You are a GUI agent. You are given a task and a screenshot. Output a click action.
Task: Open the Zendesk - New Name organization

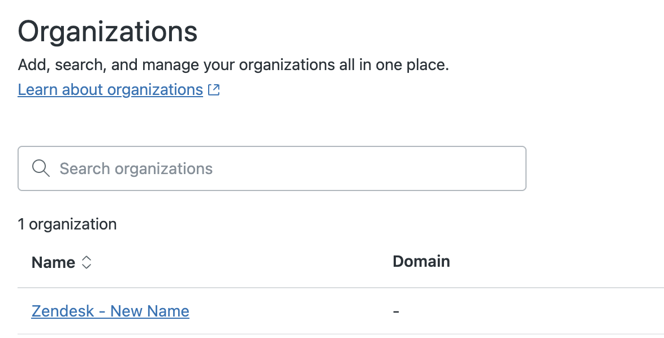point(110,311)
